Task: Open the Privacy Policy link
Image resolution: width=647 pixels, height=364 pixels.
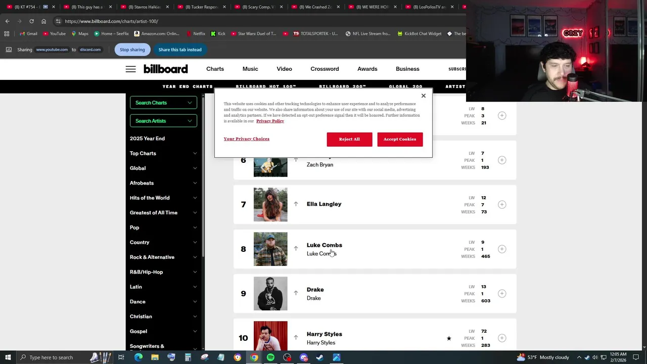Action: click(270, 121)
